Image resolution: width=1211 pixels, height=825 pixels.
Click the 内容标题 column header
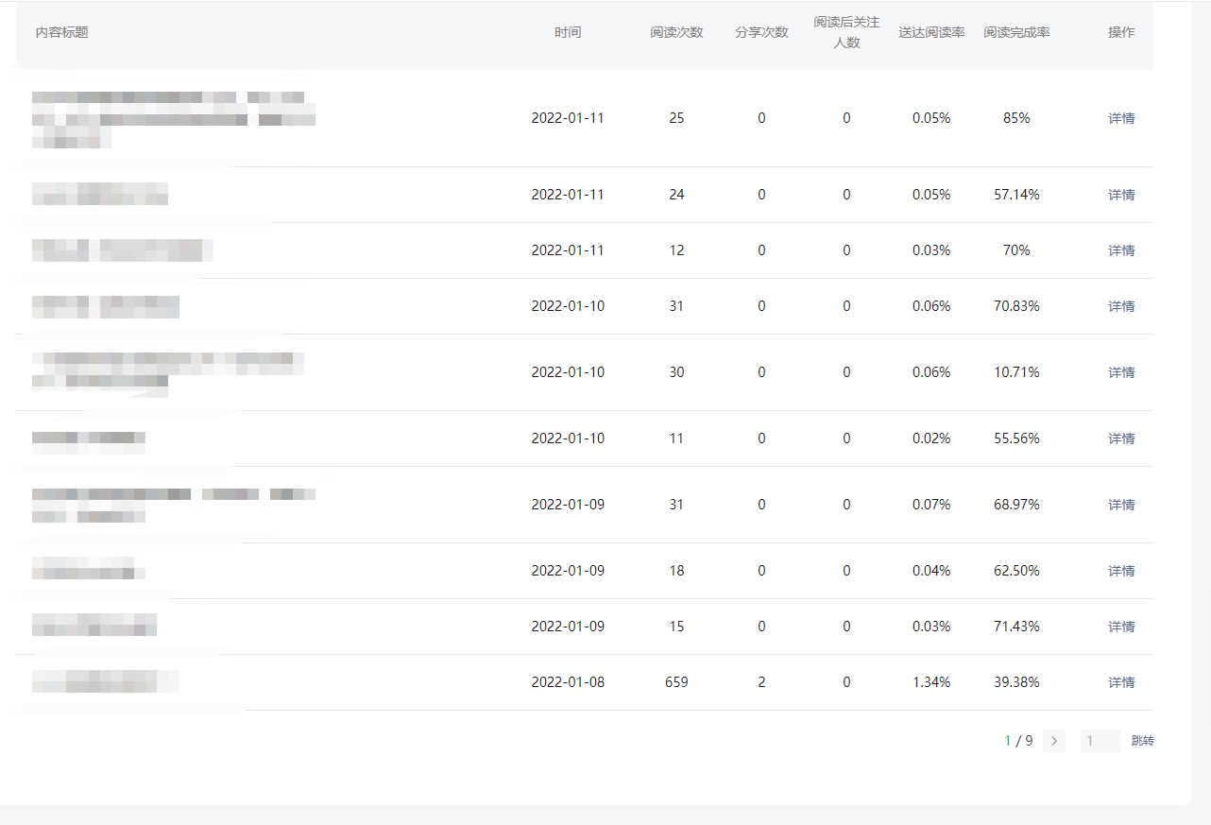tap(62, 32)
